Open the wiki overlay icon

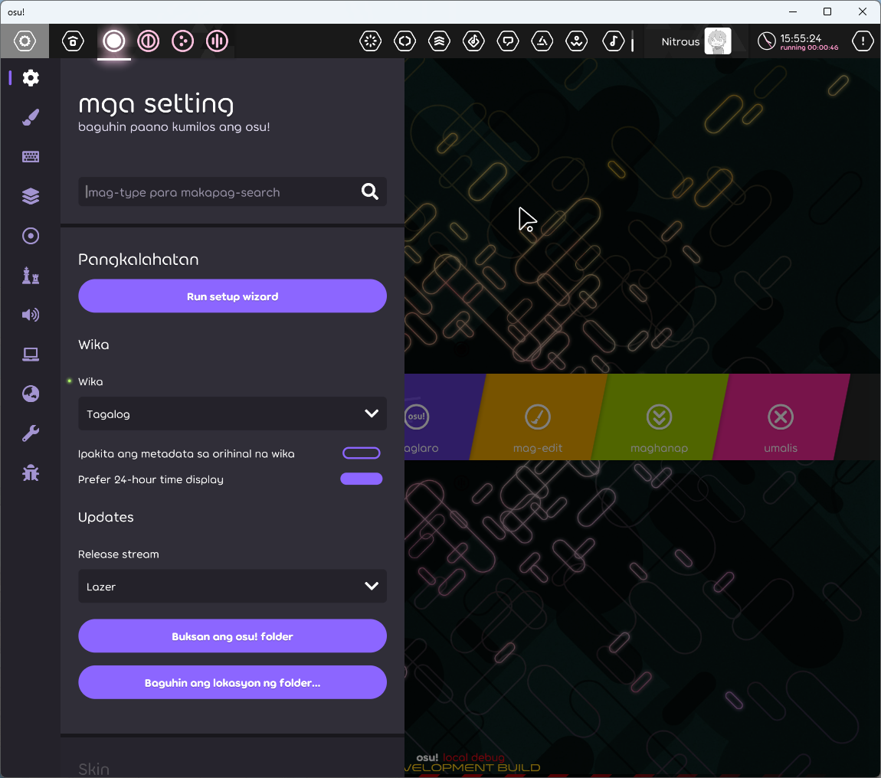pos(576,41)
